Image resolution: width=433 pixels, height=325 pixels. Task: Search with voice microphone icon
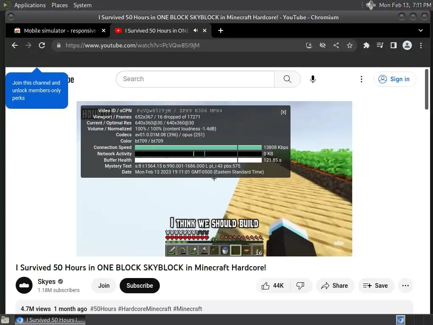pos(312,79)
